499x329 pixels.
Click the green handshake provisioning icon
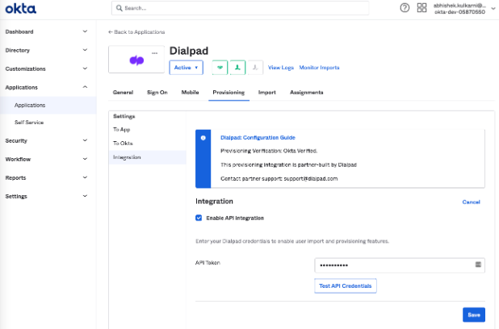[220, 68]
